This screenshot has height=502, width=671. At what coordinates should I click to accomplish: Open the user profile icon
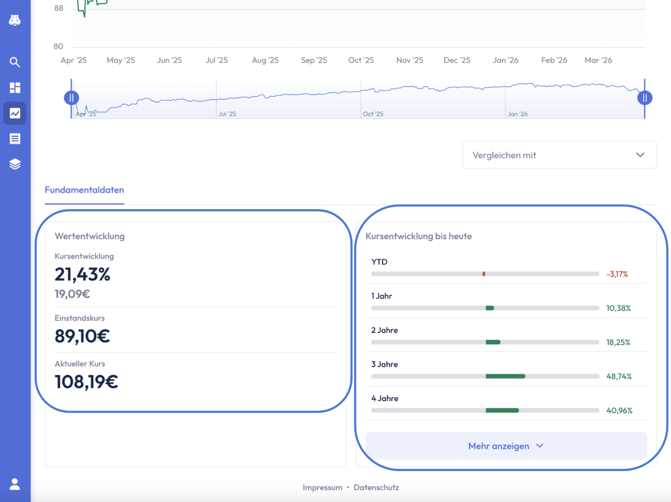click(15, 484)
